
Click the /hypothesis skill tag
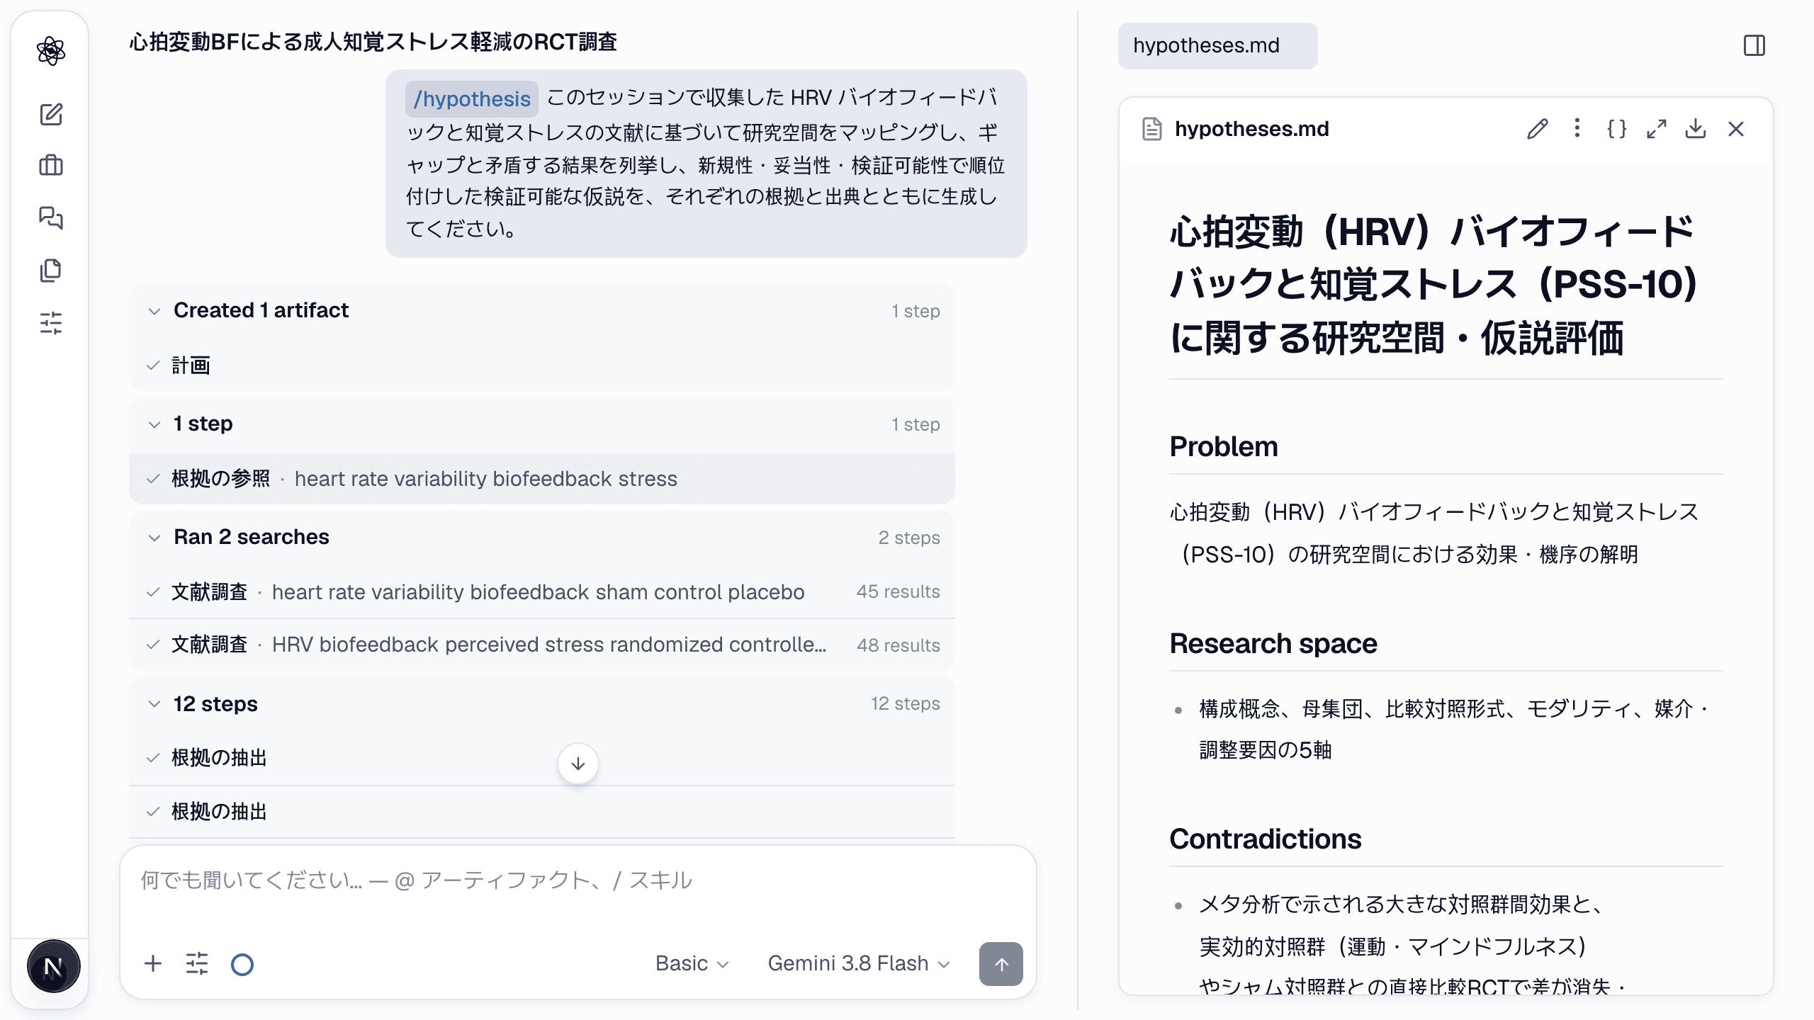(x=472, y=98)
